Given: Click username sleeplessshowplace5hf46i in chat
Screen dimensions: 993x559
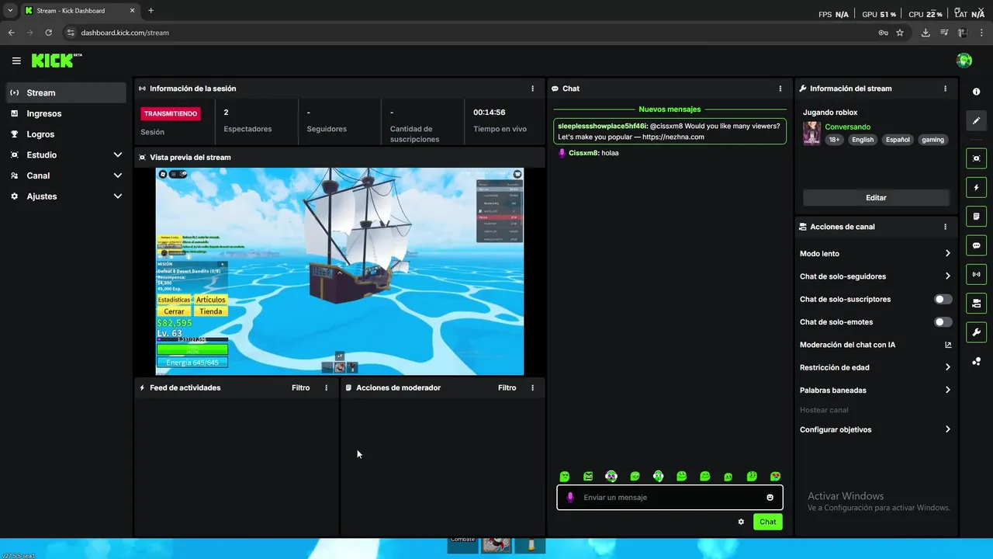Looking at the screenshot, I should [x=602, y=126].
